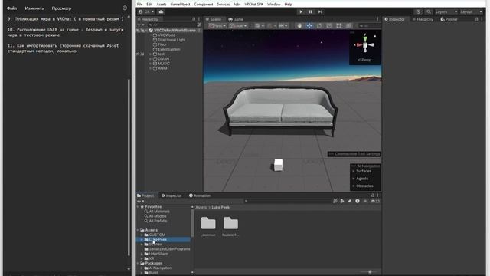Click the Notepad settings gear icon
The image size is (490, 276).
[x=125, y=8]
